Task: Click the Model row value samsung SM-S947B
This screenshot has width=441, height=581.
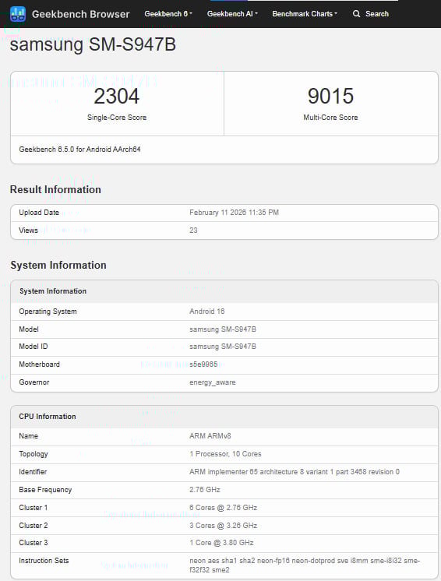Action: tap(223, 329)
